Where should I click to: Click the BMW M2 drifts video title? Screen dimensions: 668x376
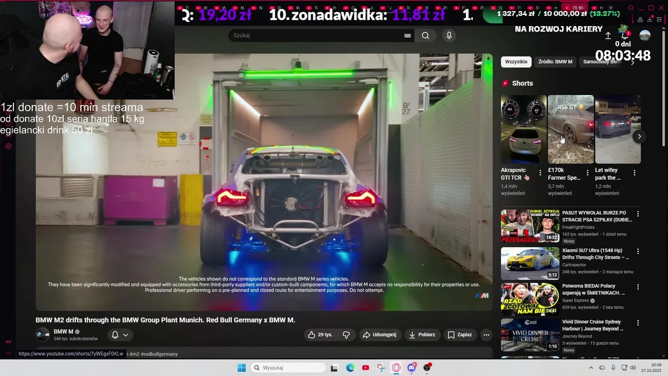(165, 320)
